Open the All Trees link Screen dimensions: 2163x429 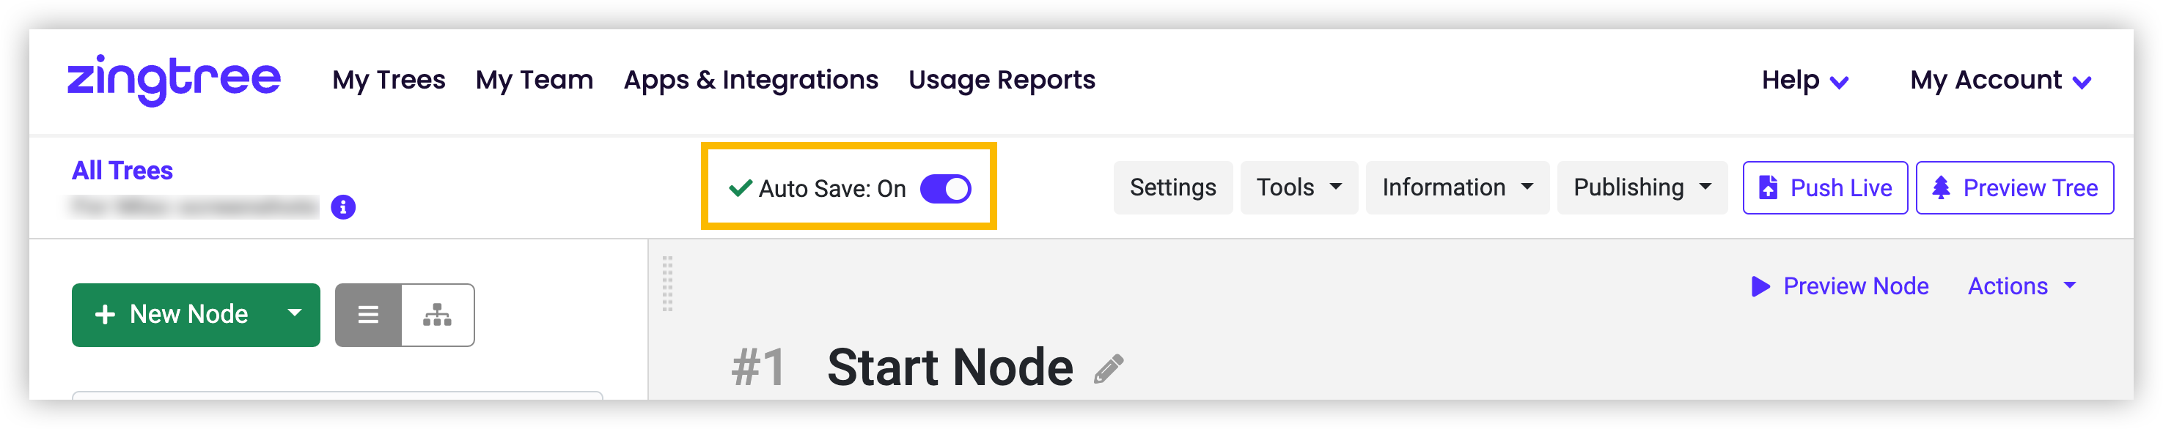(x=122, y=171)
